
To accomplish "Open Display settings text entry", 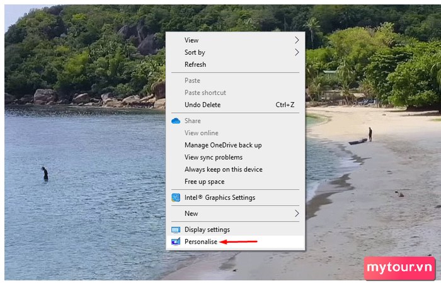I will 207,230.
